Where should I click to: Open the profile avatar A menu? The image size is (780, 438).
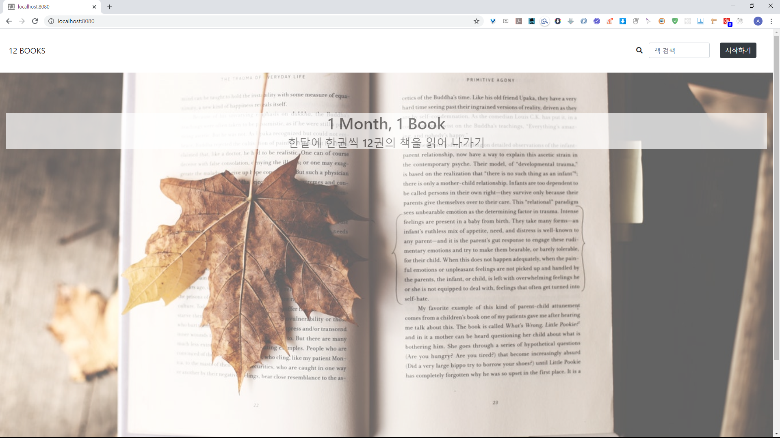(x=758, y=21)
